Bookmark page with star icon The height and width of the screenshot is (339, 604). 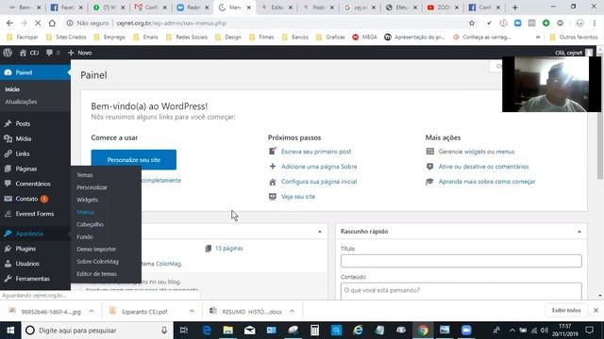[x=472, y=23]
